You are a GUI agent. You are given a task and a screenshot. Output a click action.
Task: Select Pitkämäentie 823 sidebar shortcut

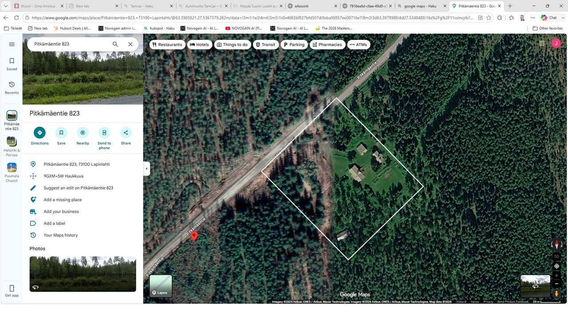pyautogui.click(x=12, y=121)
